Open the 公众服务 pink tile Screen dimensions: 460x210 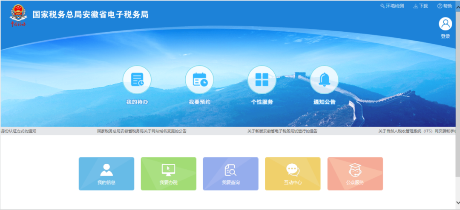coord(355,174)
